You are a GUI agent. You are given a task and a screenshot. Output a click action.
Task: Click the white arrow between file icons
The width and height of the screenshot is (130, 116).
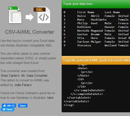(29, 17)
